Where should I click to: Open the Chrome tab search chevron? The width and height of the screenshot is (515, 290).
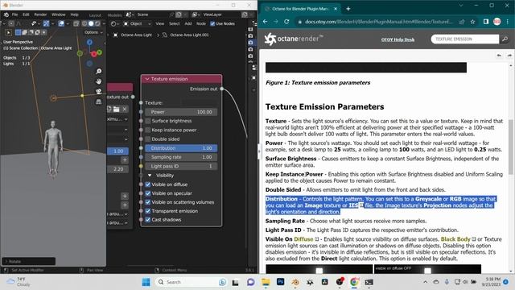point(461,6)
